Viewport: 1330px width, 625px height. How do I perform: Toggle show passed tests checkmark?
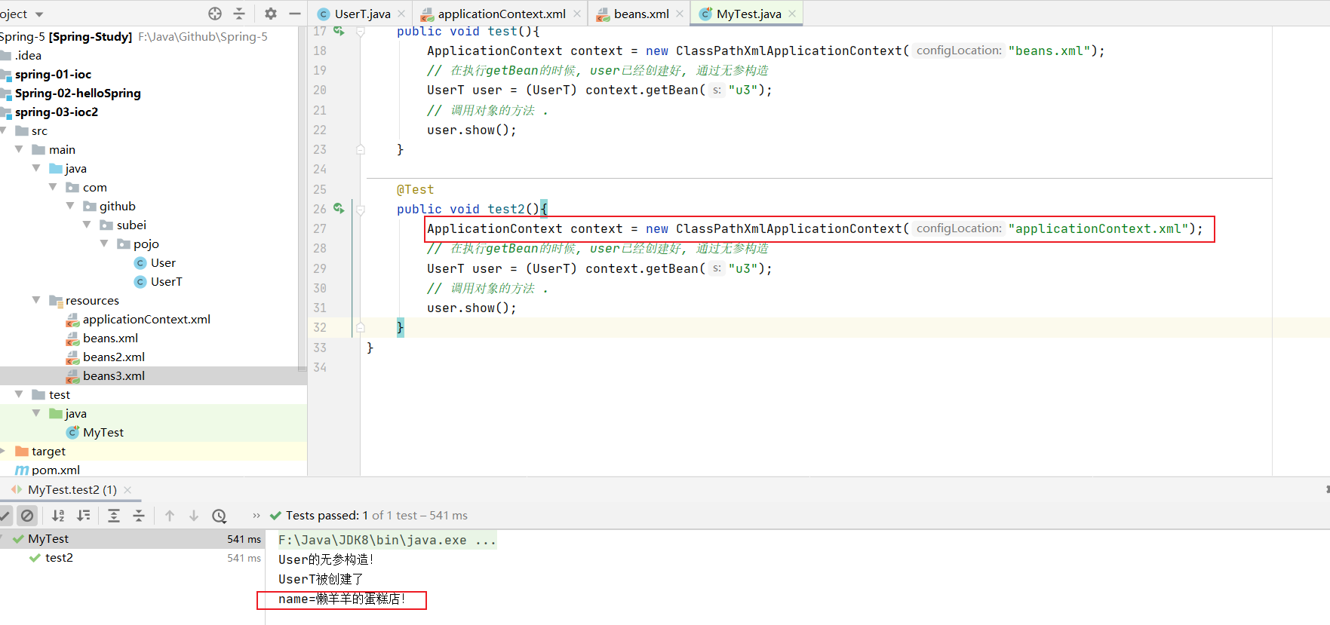pos(5,516)
